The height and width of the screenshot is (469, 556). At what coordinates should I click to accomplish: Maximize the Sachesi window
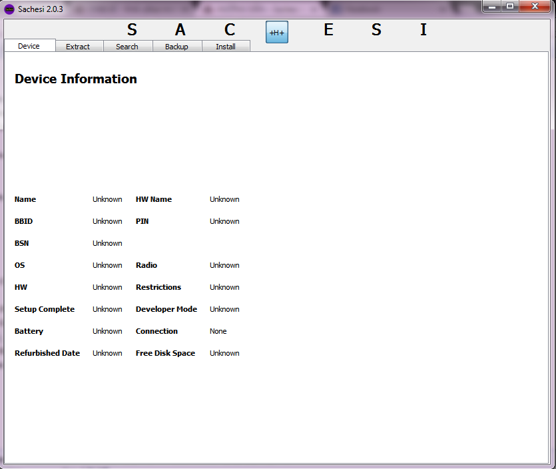[x=510, y=7]
